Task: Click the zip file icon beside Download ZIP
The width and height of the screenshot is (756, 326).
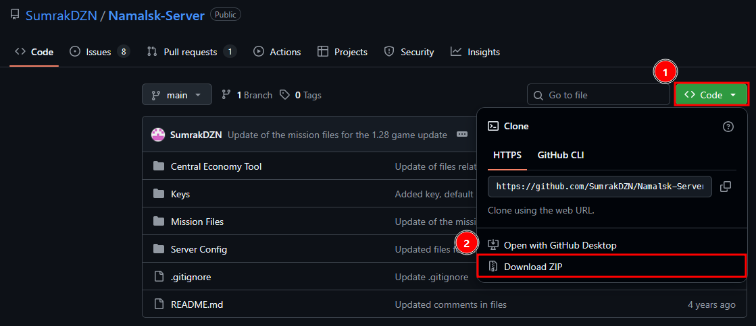Action: 493,266
